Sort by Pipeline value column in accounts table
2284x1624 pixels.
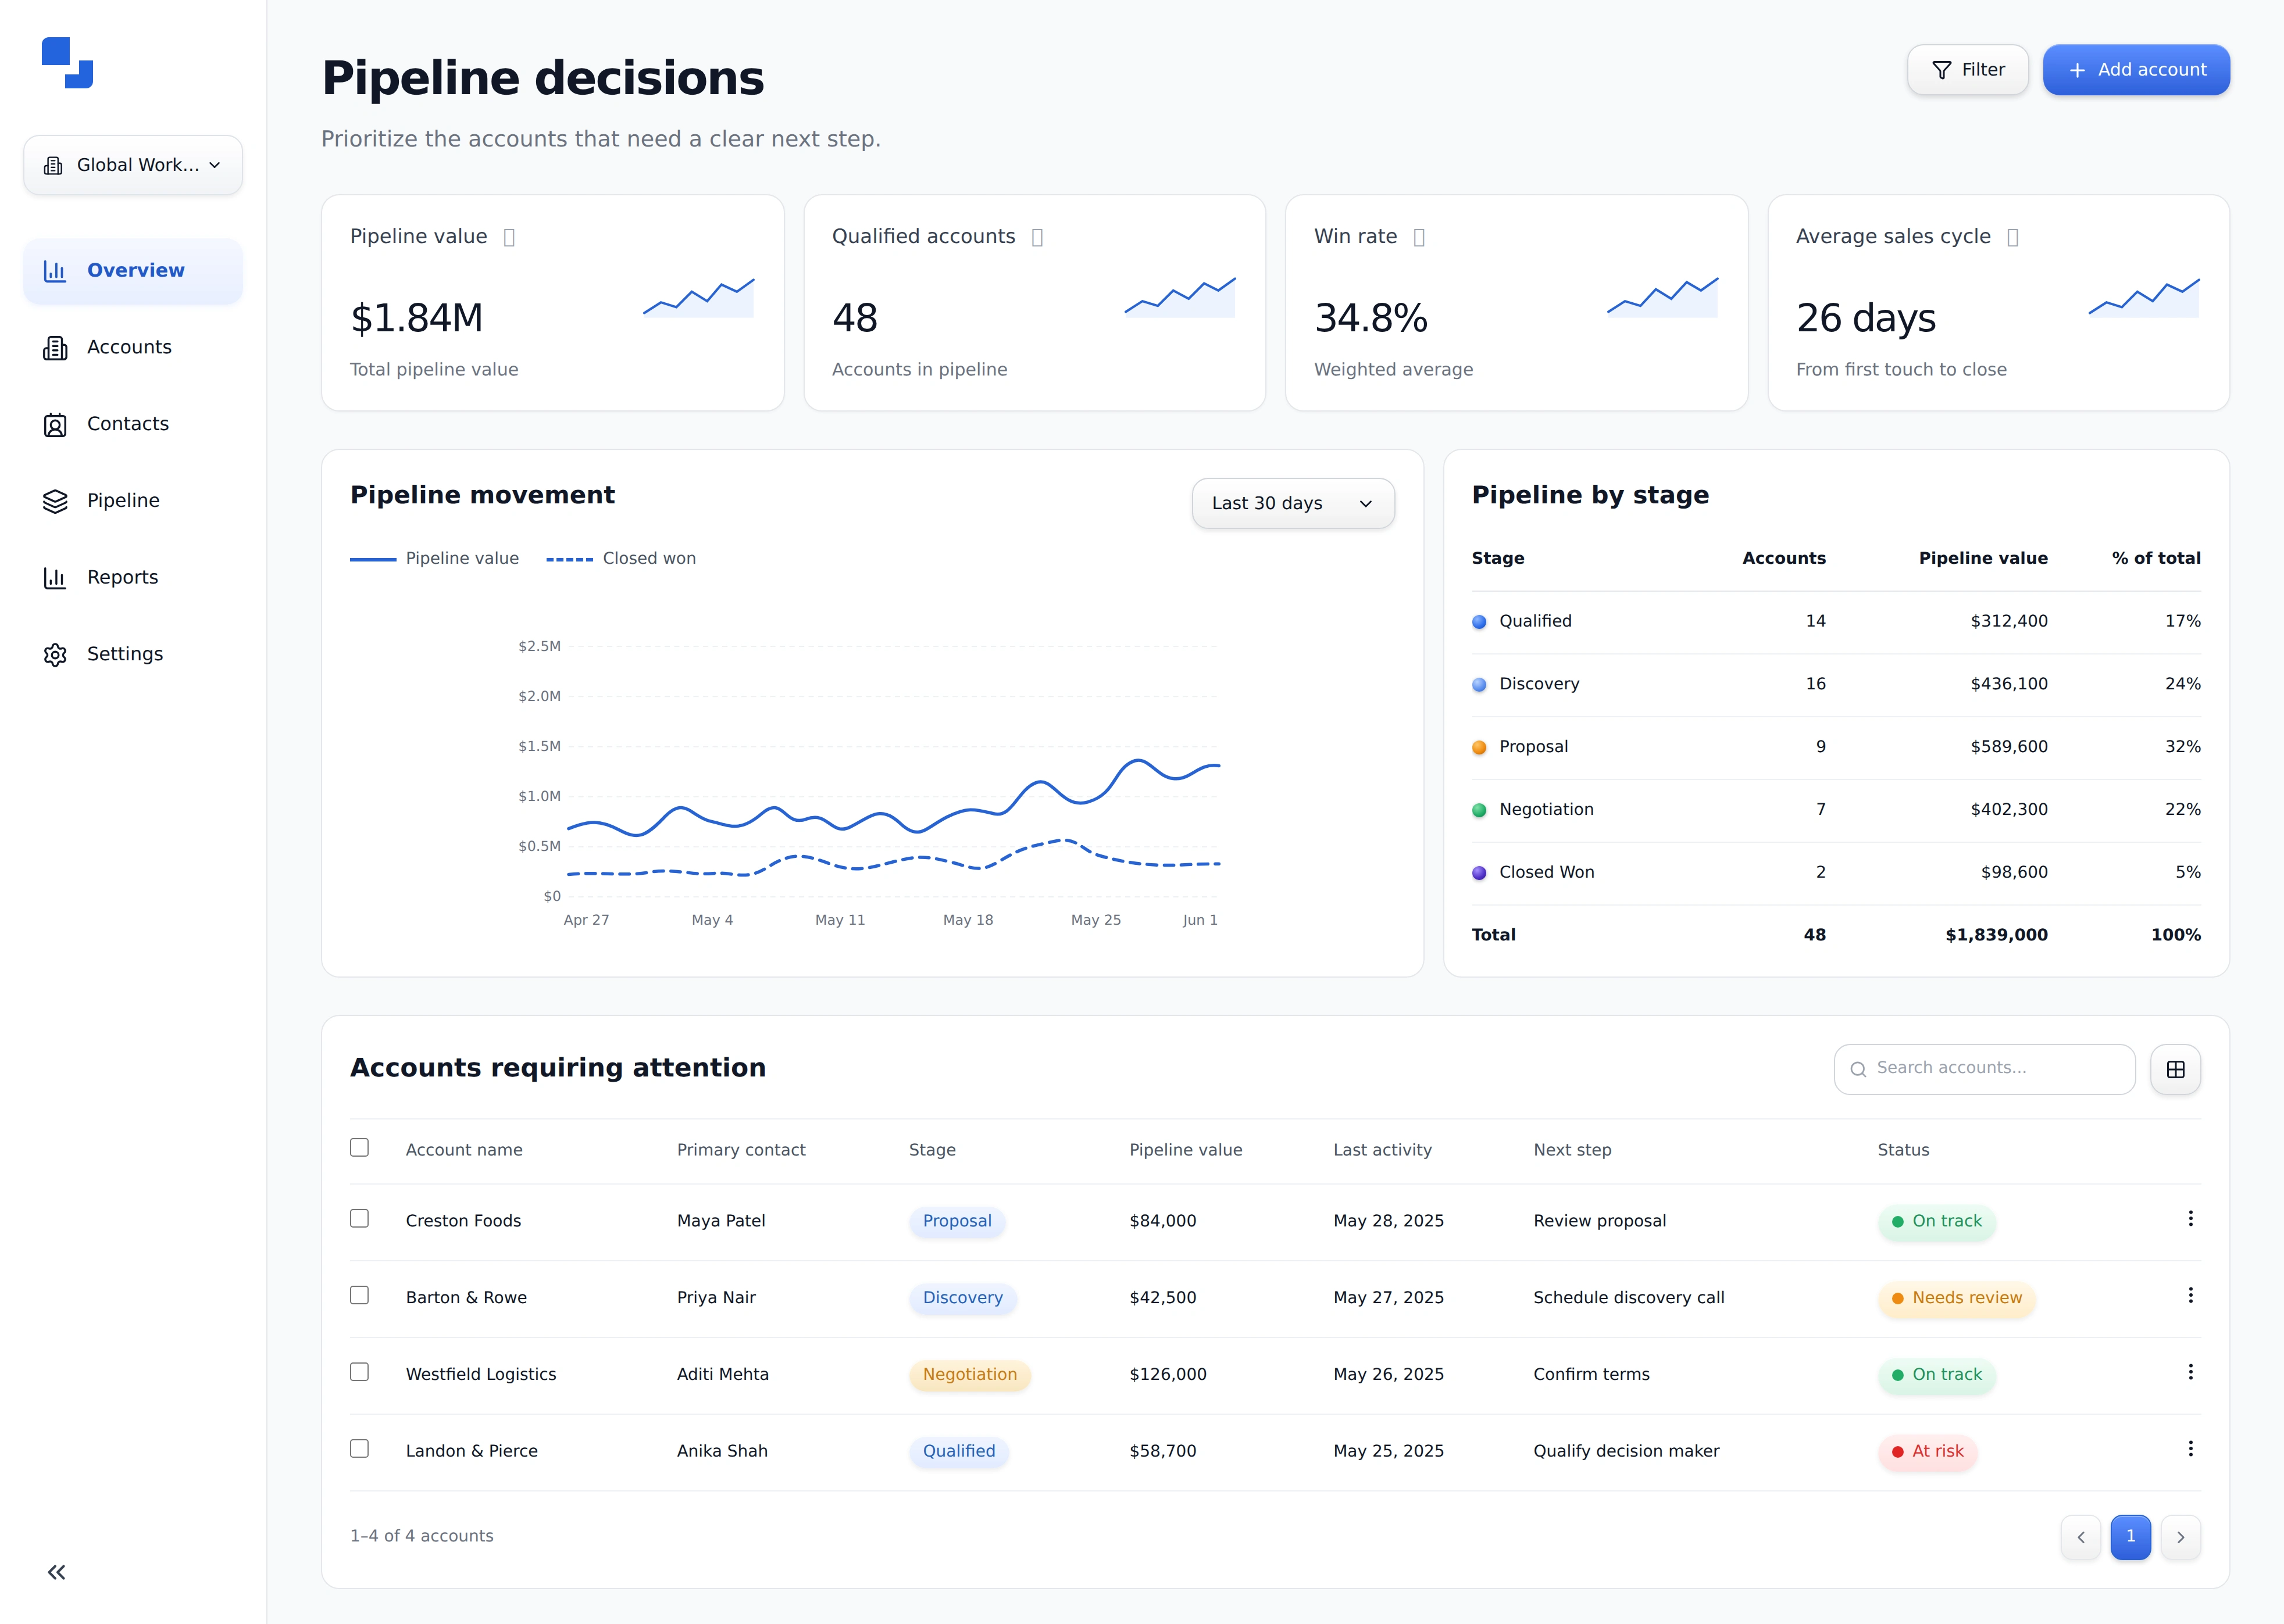coord(1186,1150)
